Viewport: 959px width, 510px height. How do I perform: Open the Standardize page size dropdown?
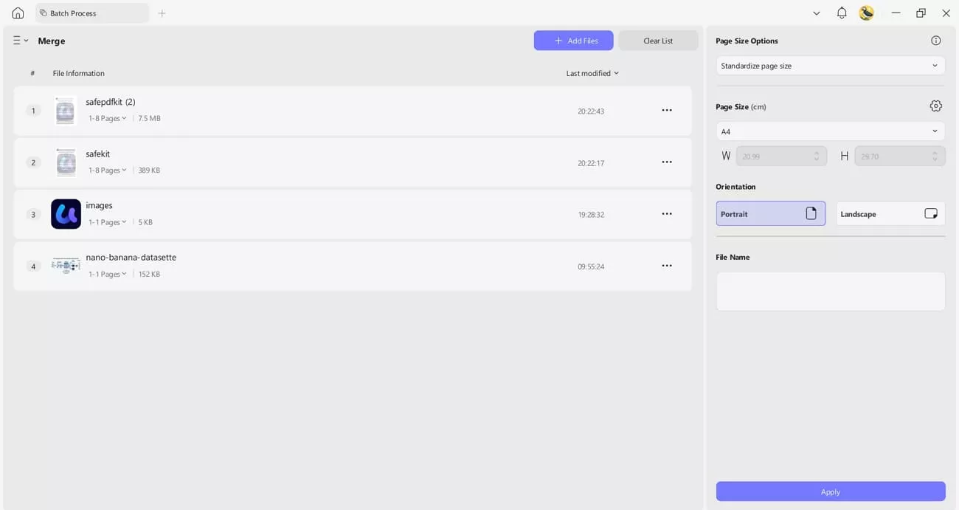pyautogui.click(x=830, y=65)
